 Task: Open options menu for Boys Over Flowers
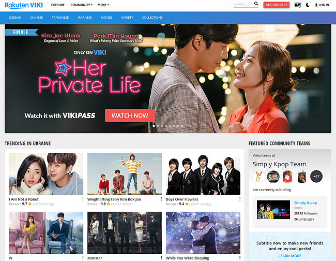coord(240,199)
